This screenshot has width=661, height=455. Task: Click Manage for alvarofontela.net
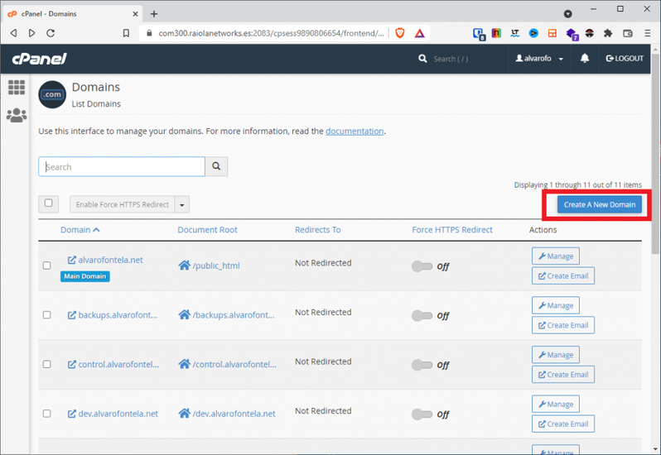point(556,256)
